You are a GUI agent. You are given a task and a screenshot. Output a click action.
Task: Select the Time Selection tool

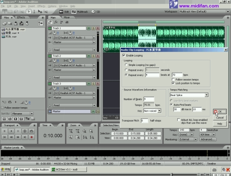34,11
